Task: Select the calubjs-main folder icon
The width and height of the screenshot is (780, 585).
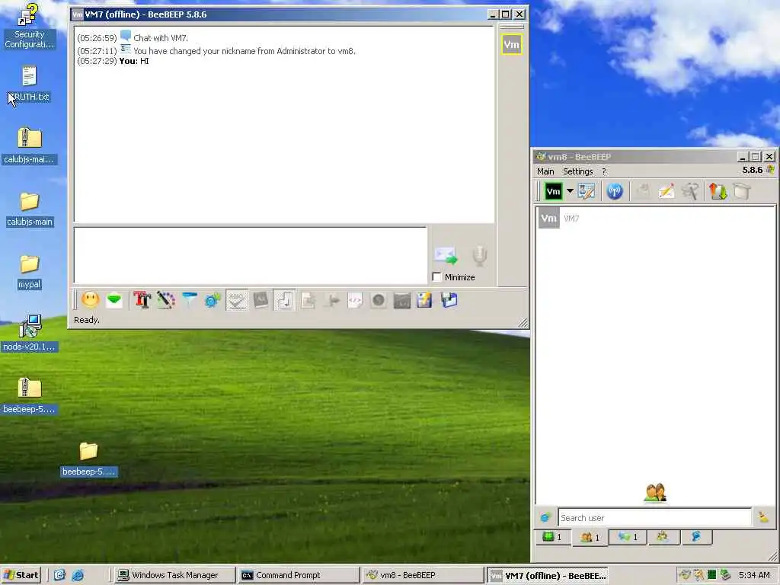Action: pos(30,209)
